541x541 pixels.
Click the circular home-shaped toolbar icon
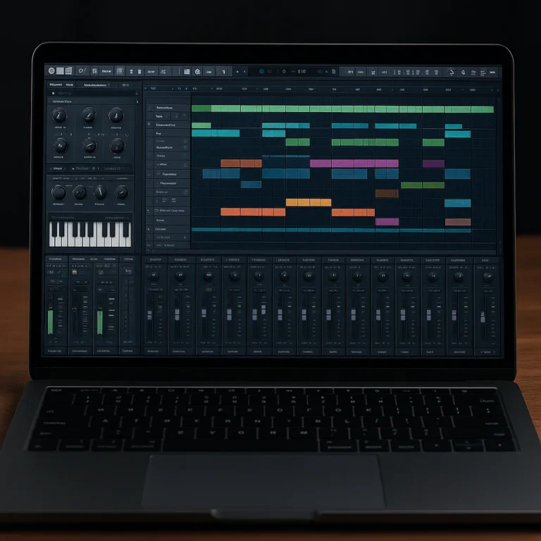coord(198,71)
